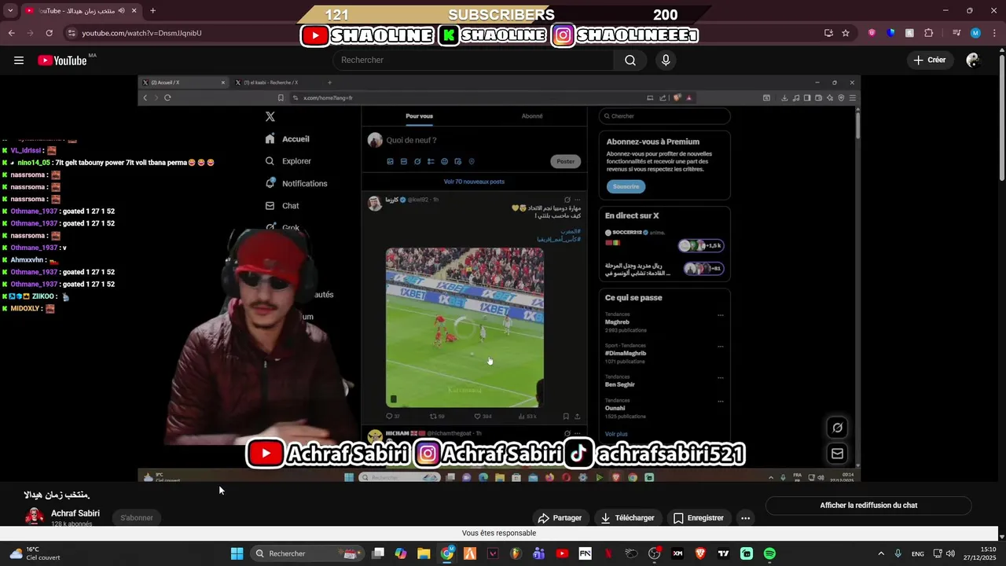Open the ellipsis menu for the Maghreb trend
Viewport: 1006px width, 566px height.
pyautogui.click(x=720, y=315)
